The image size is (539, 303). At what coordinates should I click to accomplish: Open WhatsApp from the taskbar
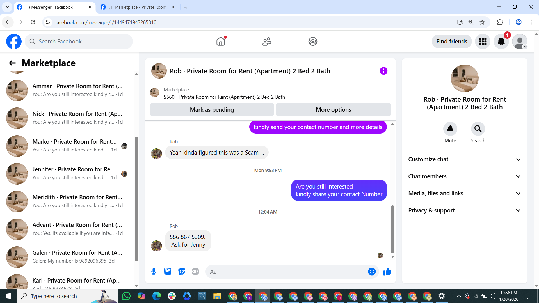click(x=126, y=296)
